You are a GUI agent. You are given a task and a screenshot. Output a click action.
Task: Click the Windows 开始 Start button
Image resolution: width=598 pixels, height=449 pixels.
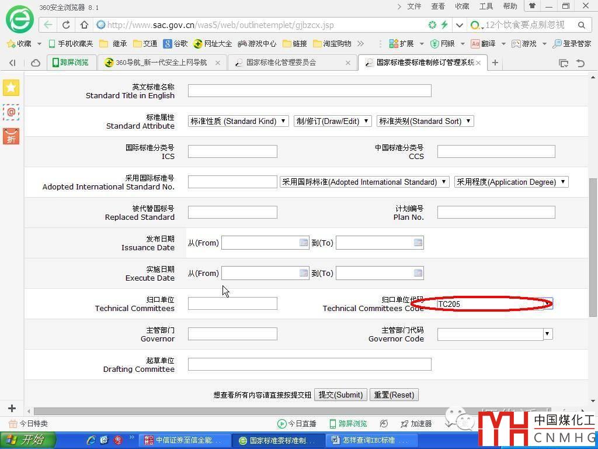[28, 440]
